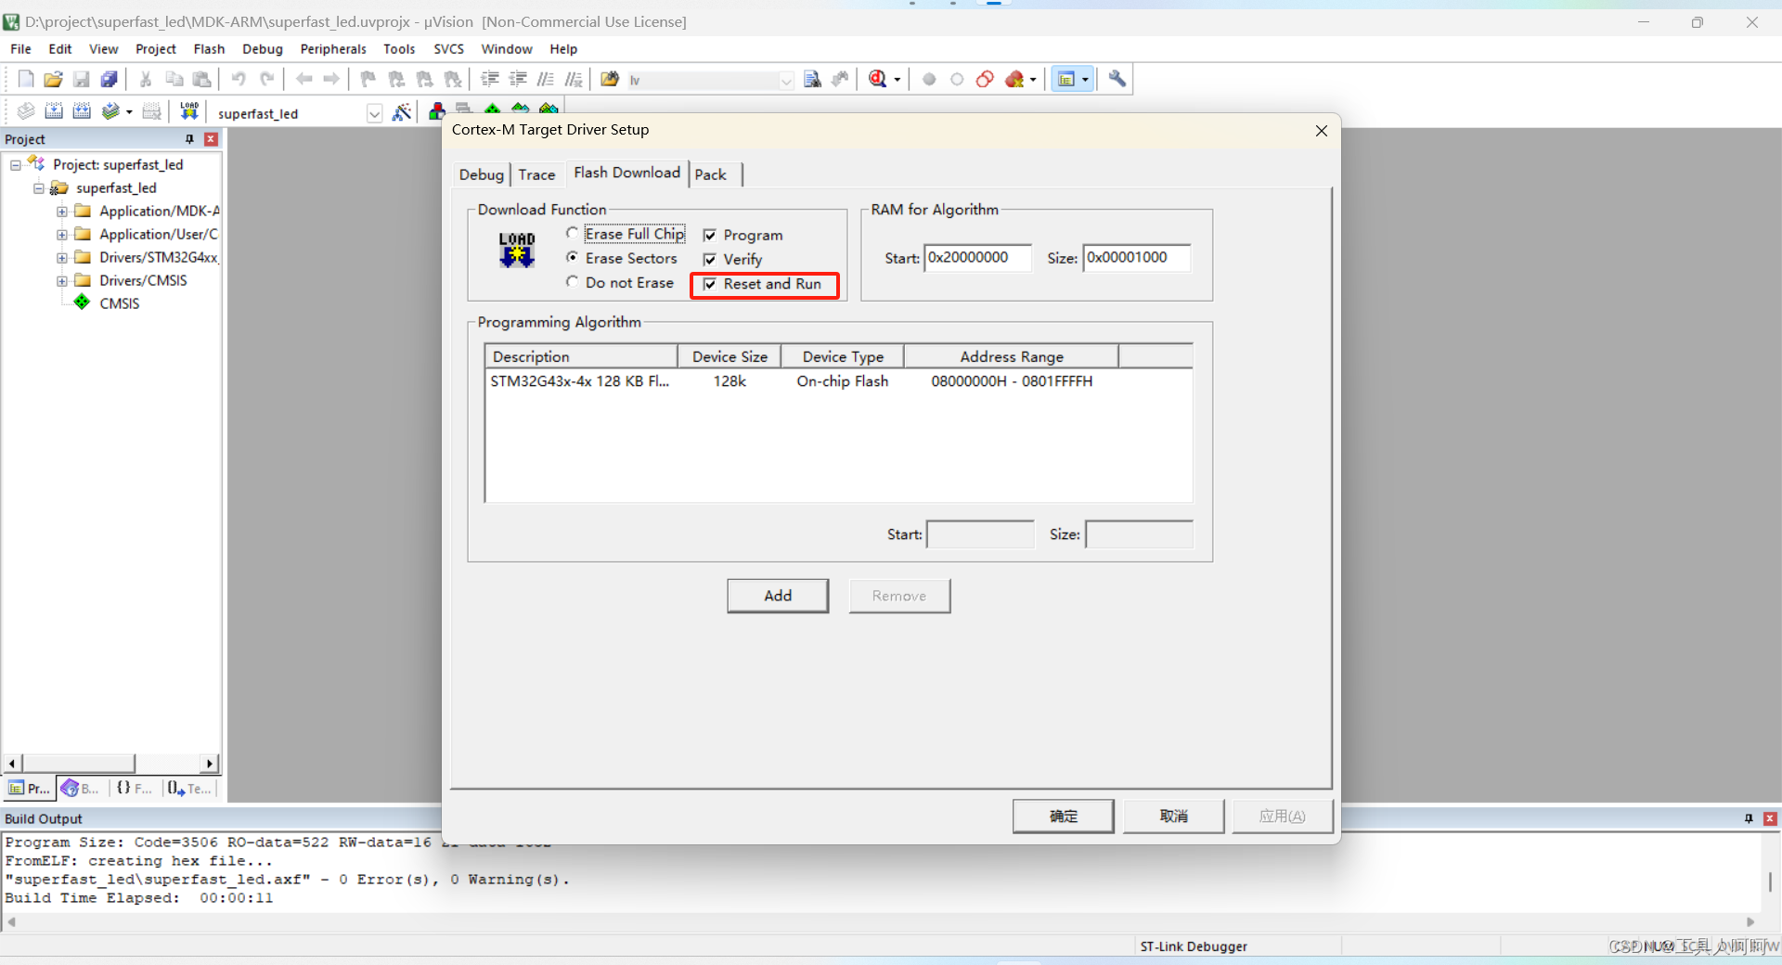Viewport: 1782px width, 965px height.
Task: Click the Build target icon in the build toolbar
Action: pos(54,112)
